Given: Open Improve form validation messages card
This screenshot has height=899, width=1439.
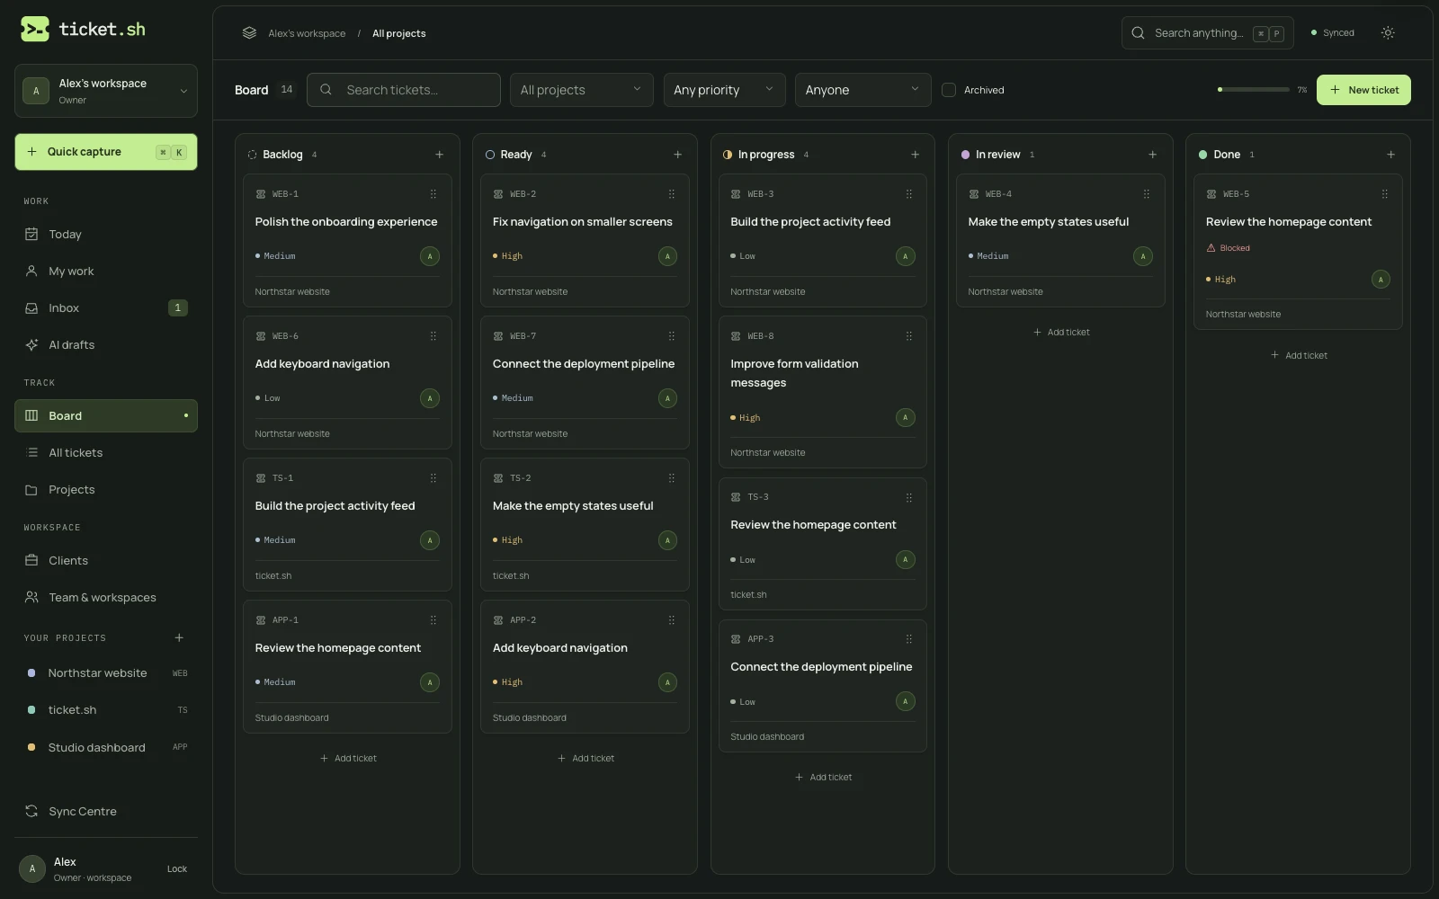Looking at the screenshot, I should tap(823, 392).
